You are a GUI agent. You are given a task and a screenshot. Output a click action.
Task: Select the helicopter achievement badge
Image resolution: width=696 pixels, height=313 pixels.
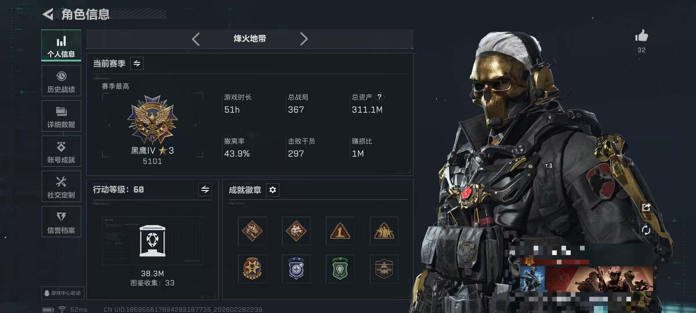384,269
